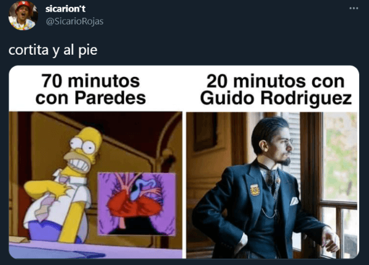Screen dimensions: 369x265
Task: Open the @SicarioRojas handle link
Action: coord(74,22)
